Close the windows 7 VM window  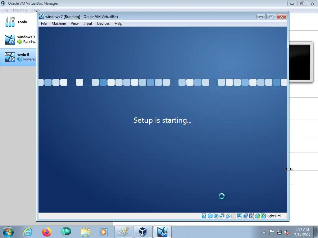click(x=281, y=17)
